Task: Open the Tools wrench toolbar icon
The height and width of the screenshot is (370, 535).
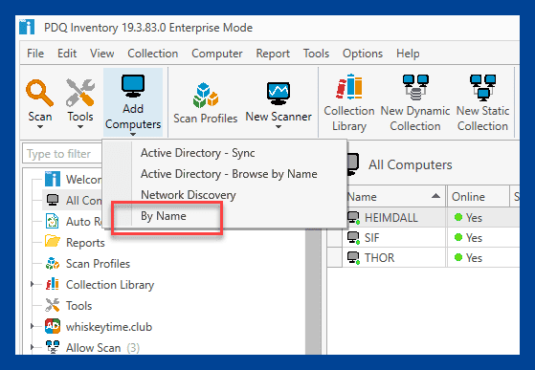Action: [x=80, y=93]
